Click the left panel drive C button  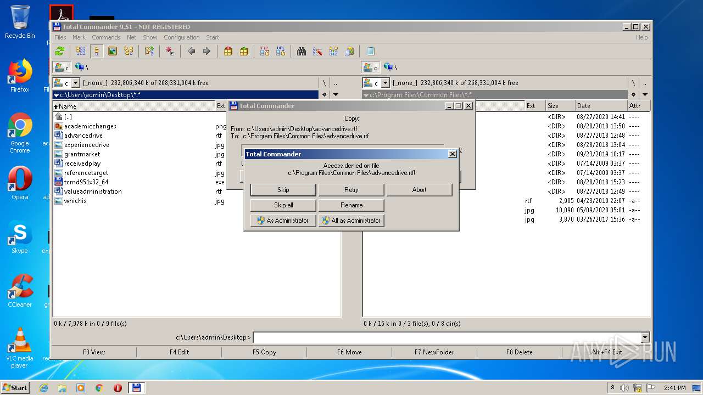(x=62, y=67)
